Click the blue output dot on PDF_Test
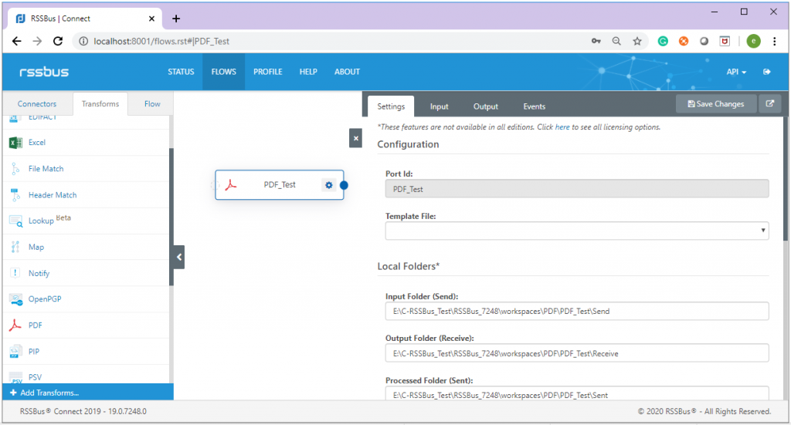This screenshot has height=425, width=791. [x=344, y=185]
